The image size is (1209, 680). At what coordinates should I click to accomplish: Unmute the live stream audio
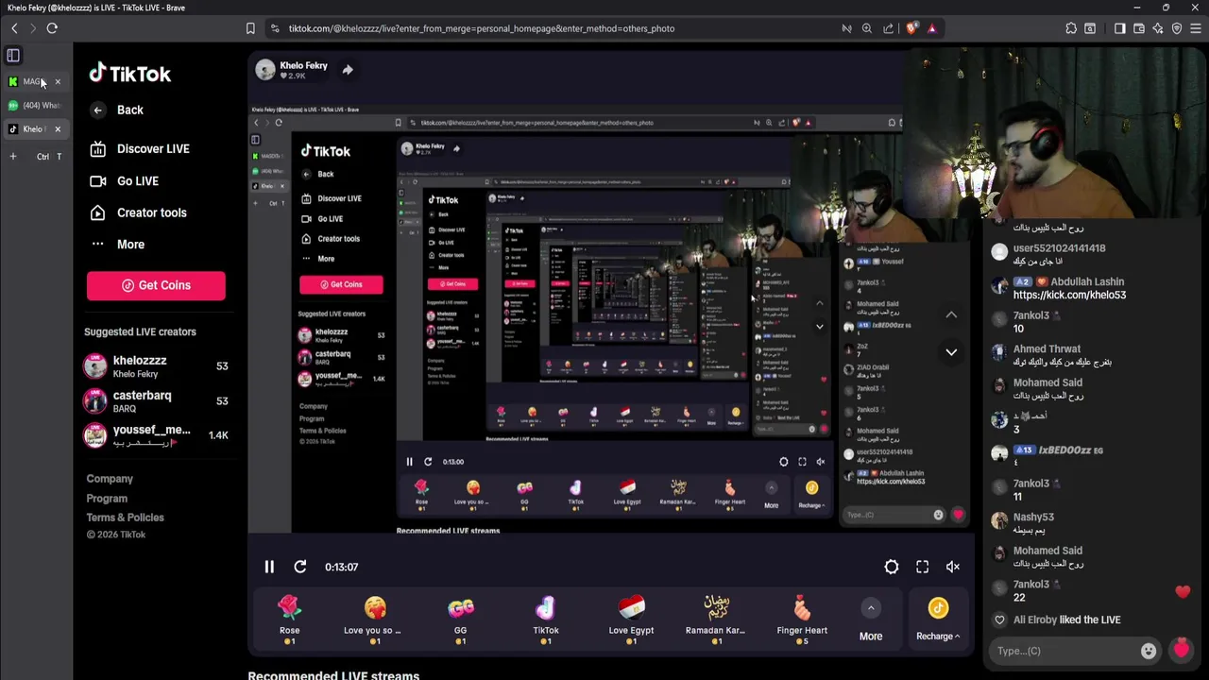(953, 567)
